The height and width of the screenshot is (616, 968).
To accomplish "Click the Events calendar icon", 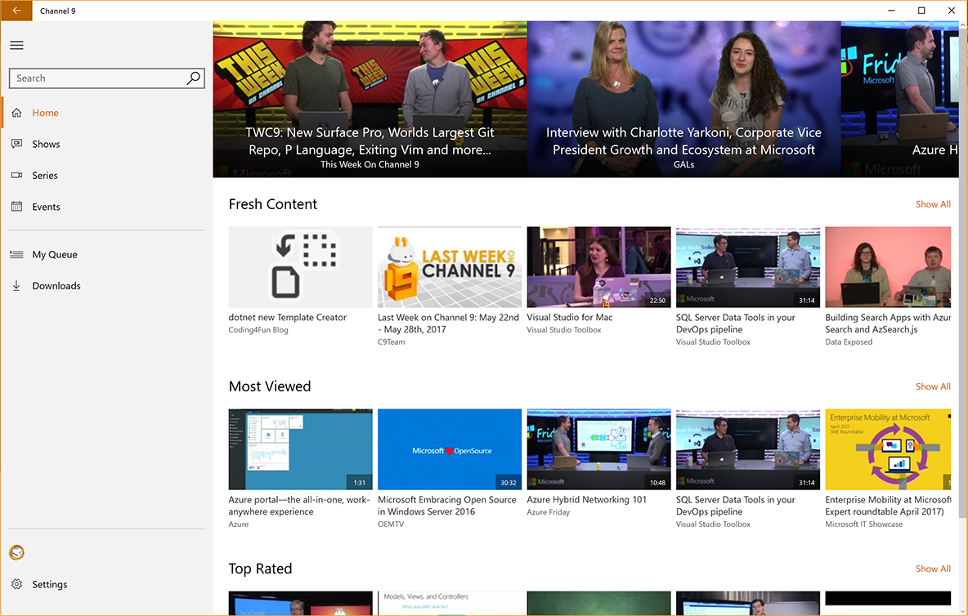I will [x=16, y=207].
